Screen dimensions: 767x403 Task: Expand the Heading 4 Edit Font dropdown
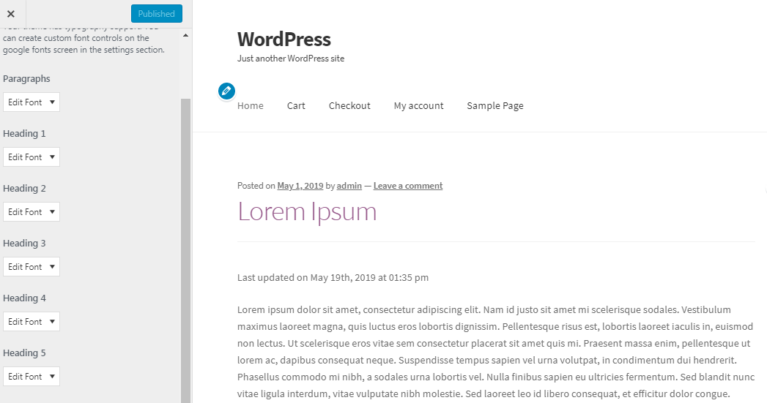pos(32,321)
